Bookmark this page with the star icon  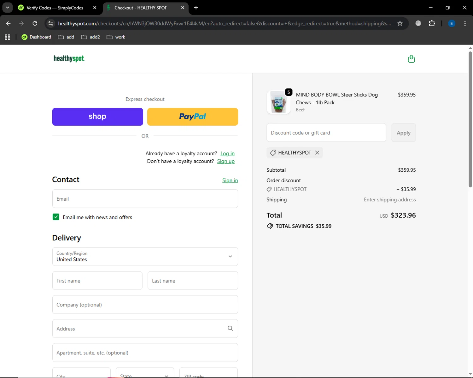(x=400, y=23)
